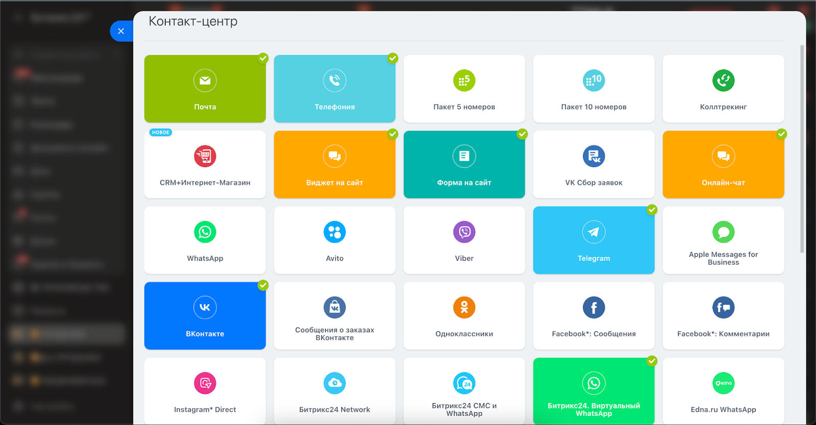
Task: Open the Почта mail channel icon
Action: (205, 81)
